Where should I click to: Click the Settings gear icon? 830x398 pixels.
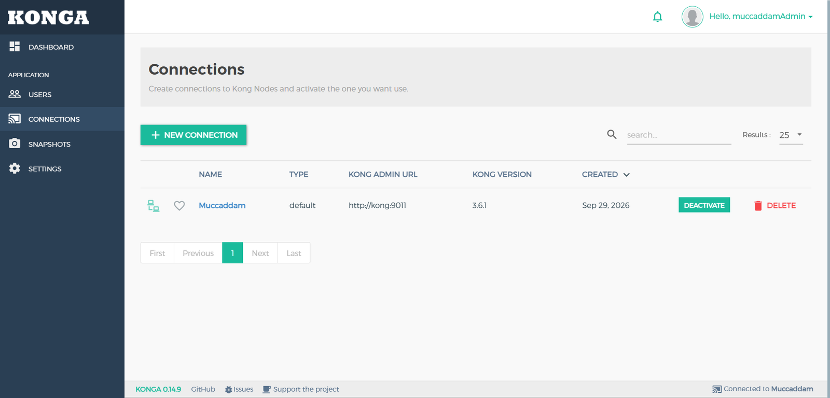[x=15, y=168]
